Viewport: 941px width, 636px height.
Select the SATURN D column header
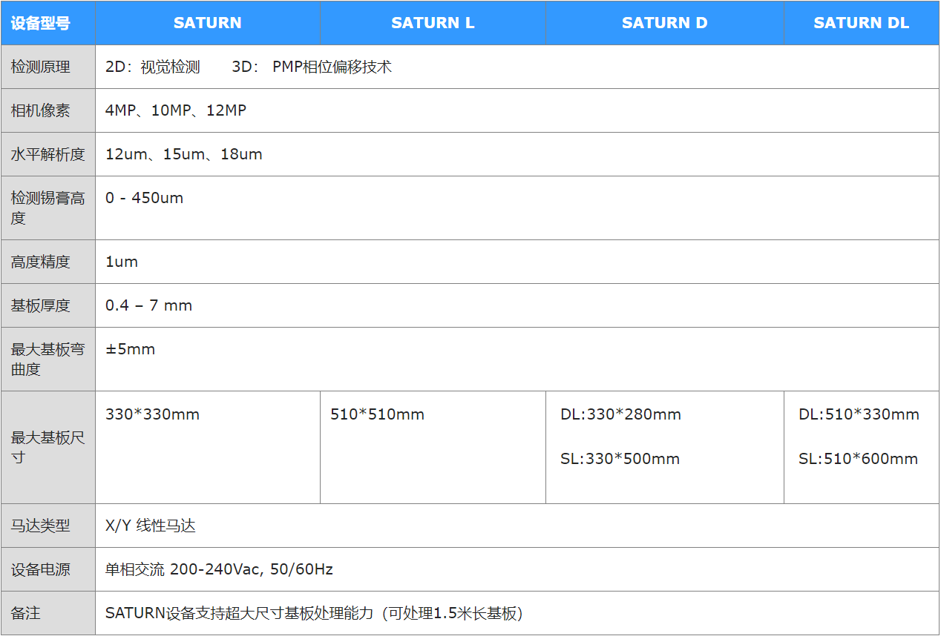(x=665, y=22)
